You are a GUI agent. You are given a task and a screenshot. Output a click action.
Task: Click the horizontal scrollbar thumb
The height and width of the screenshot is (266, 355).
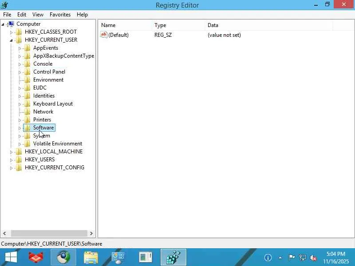point(49,233)
